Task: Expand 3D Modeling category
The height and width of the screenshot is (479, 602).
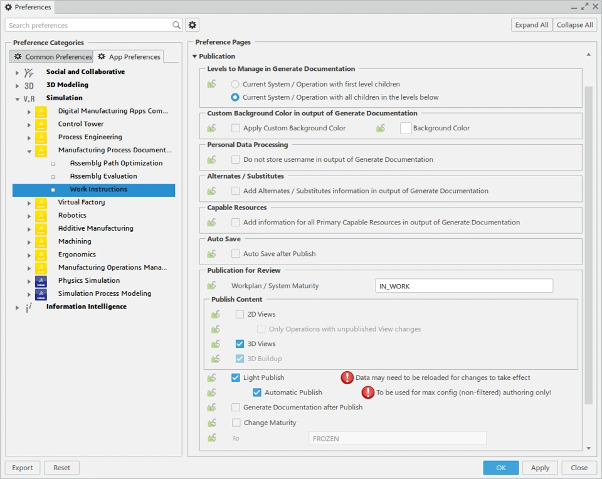Action: [17, 86]
